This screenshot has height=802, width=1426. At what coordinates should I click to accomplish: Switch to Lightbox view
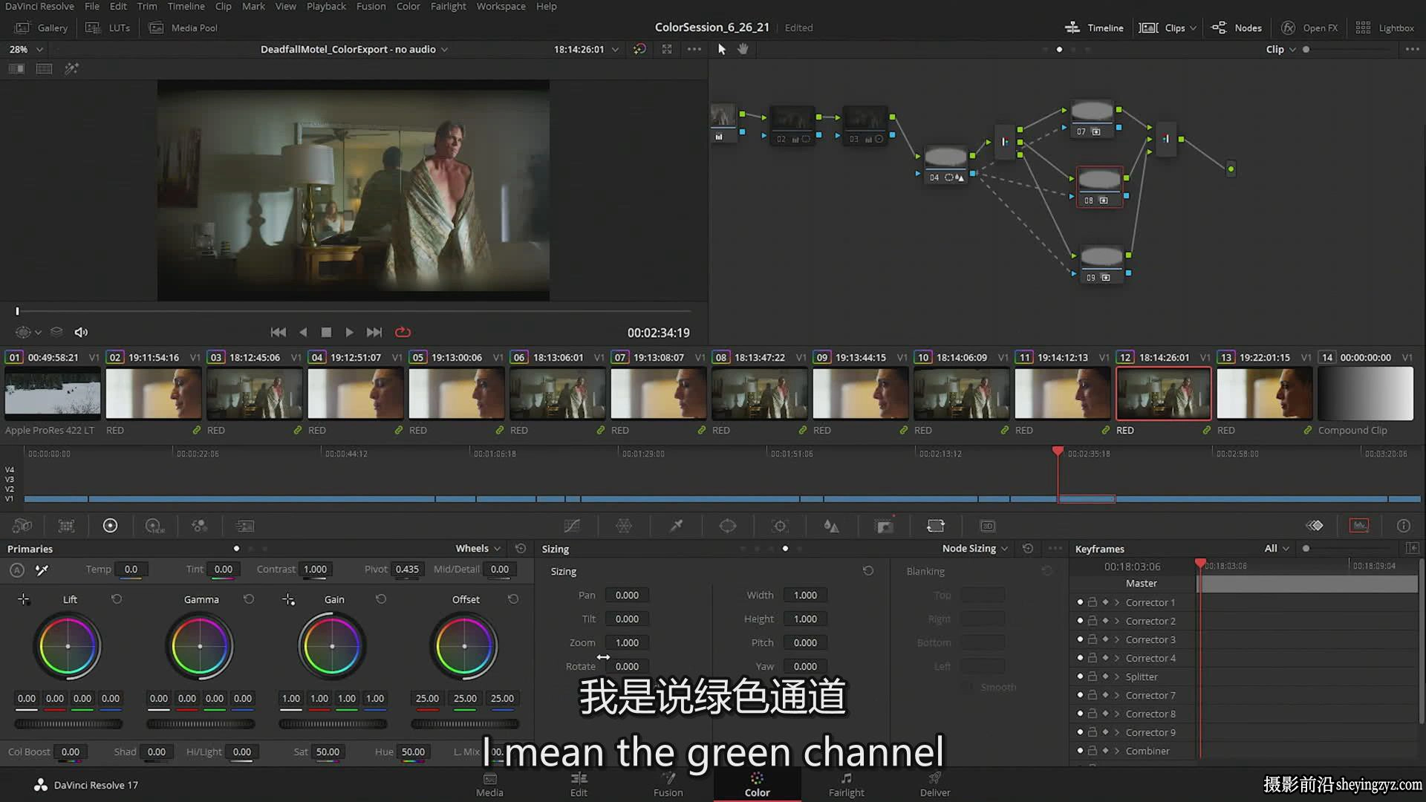[1384, 27]
